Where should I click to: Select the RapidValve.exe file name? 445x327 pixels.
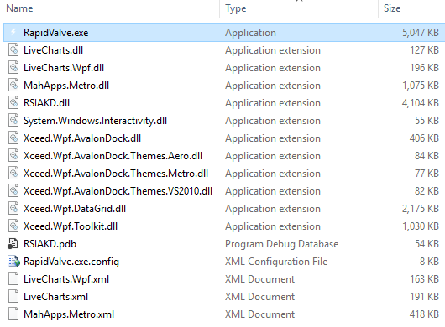(x=56, y=33)
